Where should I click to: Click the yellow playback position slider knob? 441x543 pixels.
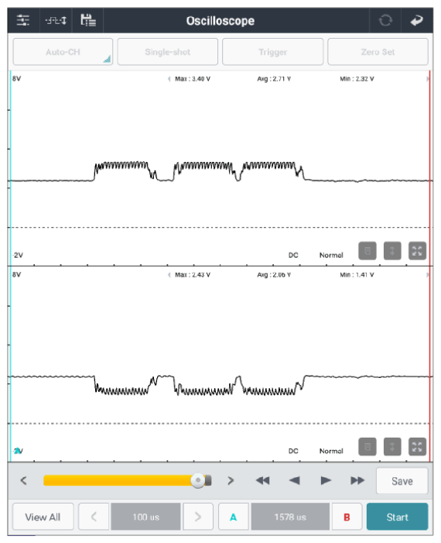[198, 480]
